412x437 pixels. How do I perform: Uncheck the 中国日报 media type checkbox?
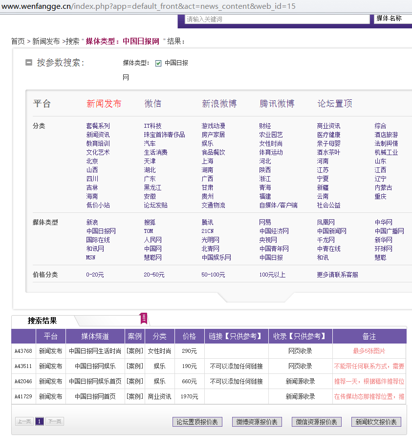coord(158,63)
